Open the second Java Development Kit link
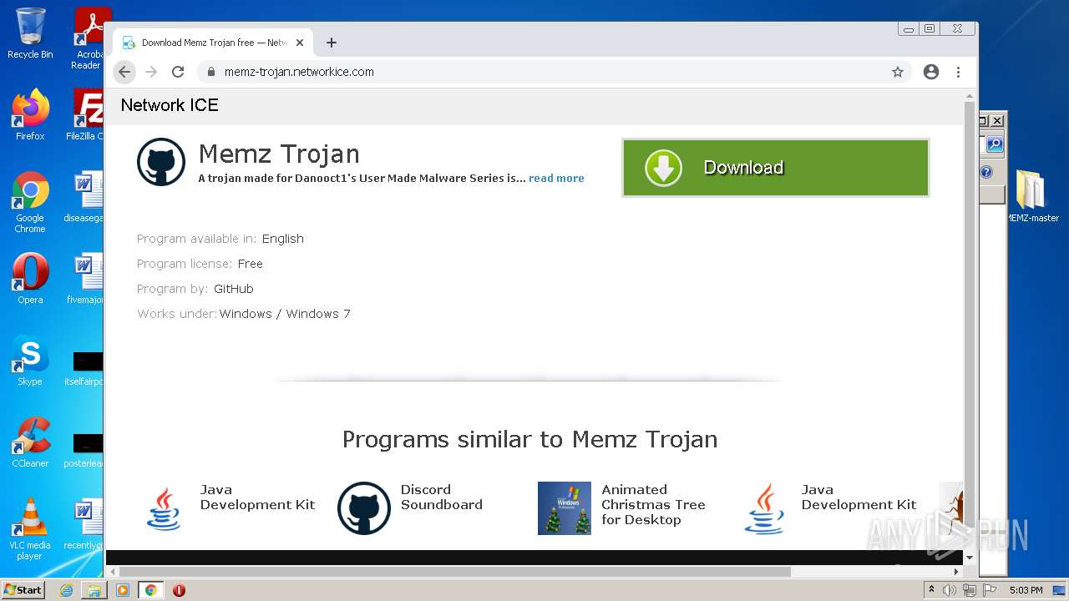The height and width of the screenshot is (601, 1069). click(x=859, y=497)
